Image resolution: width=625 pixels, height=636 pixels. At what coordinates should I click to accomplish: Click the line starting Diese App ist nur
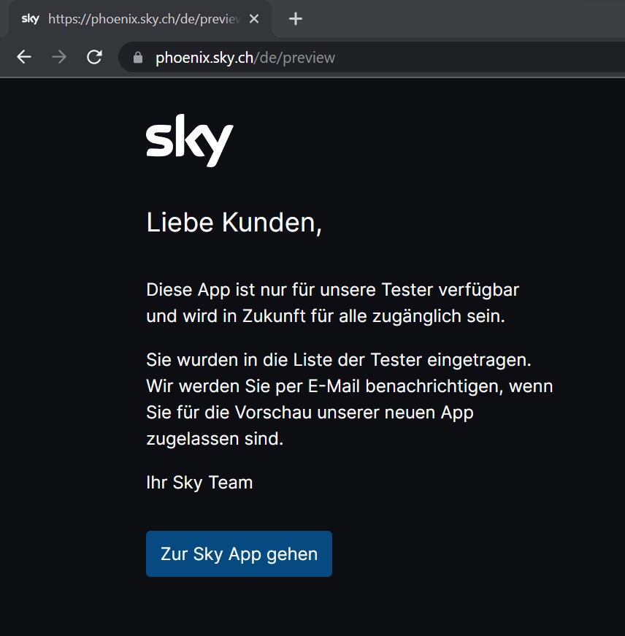tap(332, 290)
